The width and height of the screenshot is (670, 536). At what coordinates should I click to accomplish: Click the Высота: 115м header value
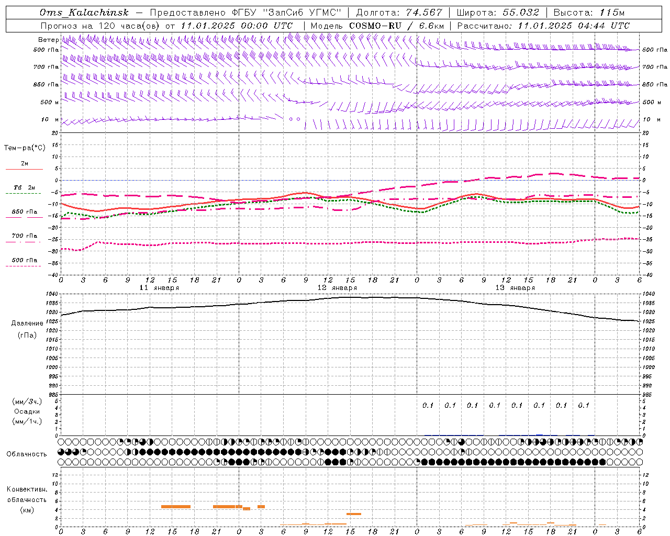pos(589,13)
